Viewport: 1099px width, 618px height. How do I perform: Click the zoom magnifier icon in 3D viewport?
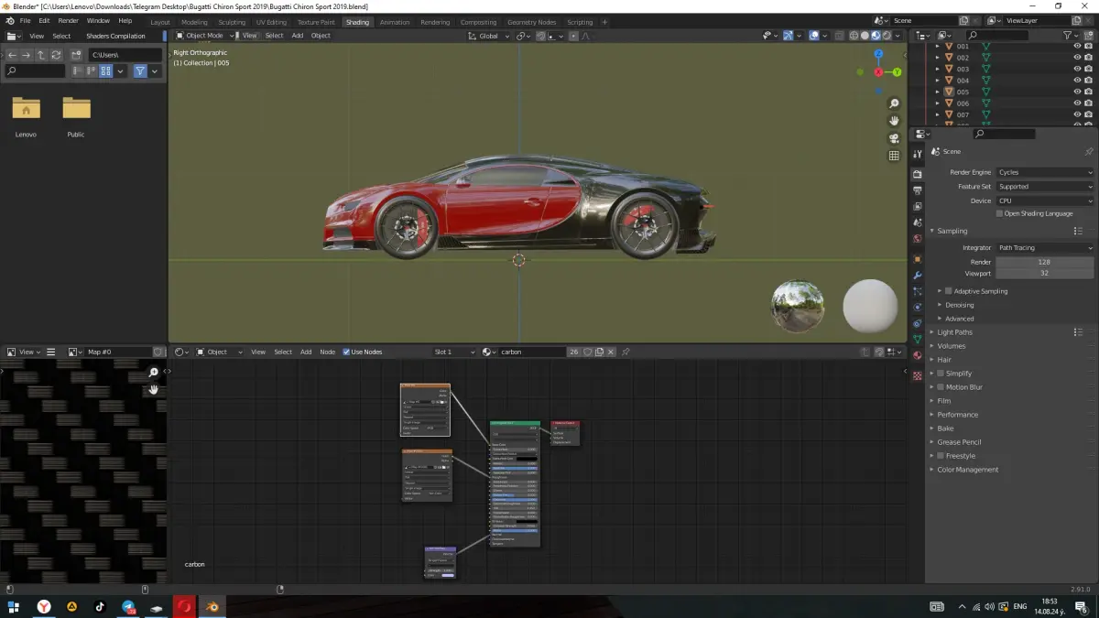coord(894,103)
